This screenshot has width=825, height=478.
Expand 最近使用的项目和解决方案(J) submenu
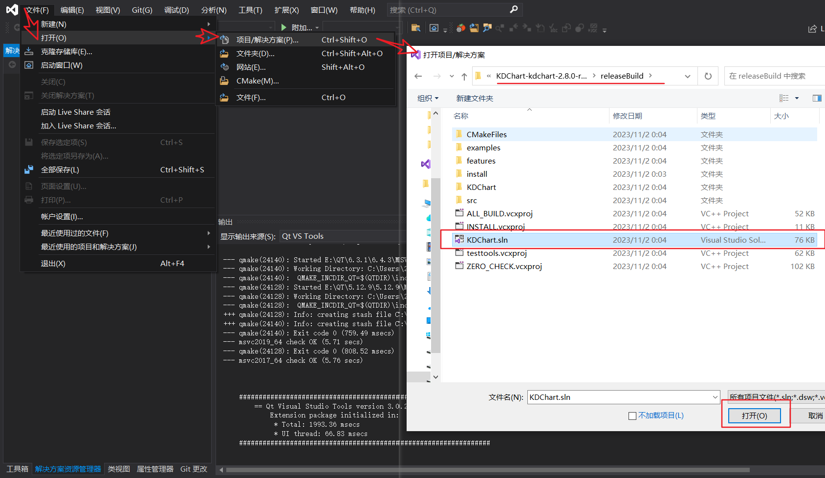pos(209,247)
